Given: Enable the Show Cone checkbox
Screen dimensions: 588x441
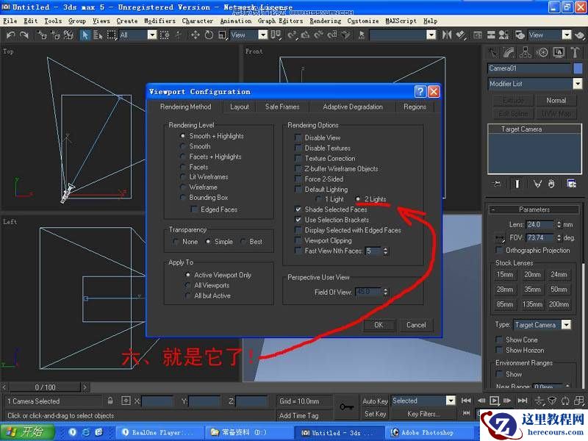Looking at the screenshot, I should coord(499,340).
